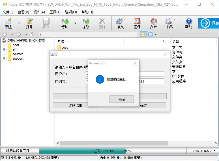This screenshot has height=161, width=219.
Task: Open the Forward history dropdown arrow
Action: pyautogui.click(x=26, y=34)
